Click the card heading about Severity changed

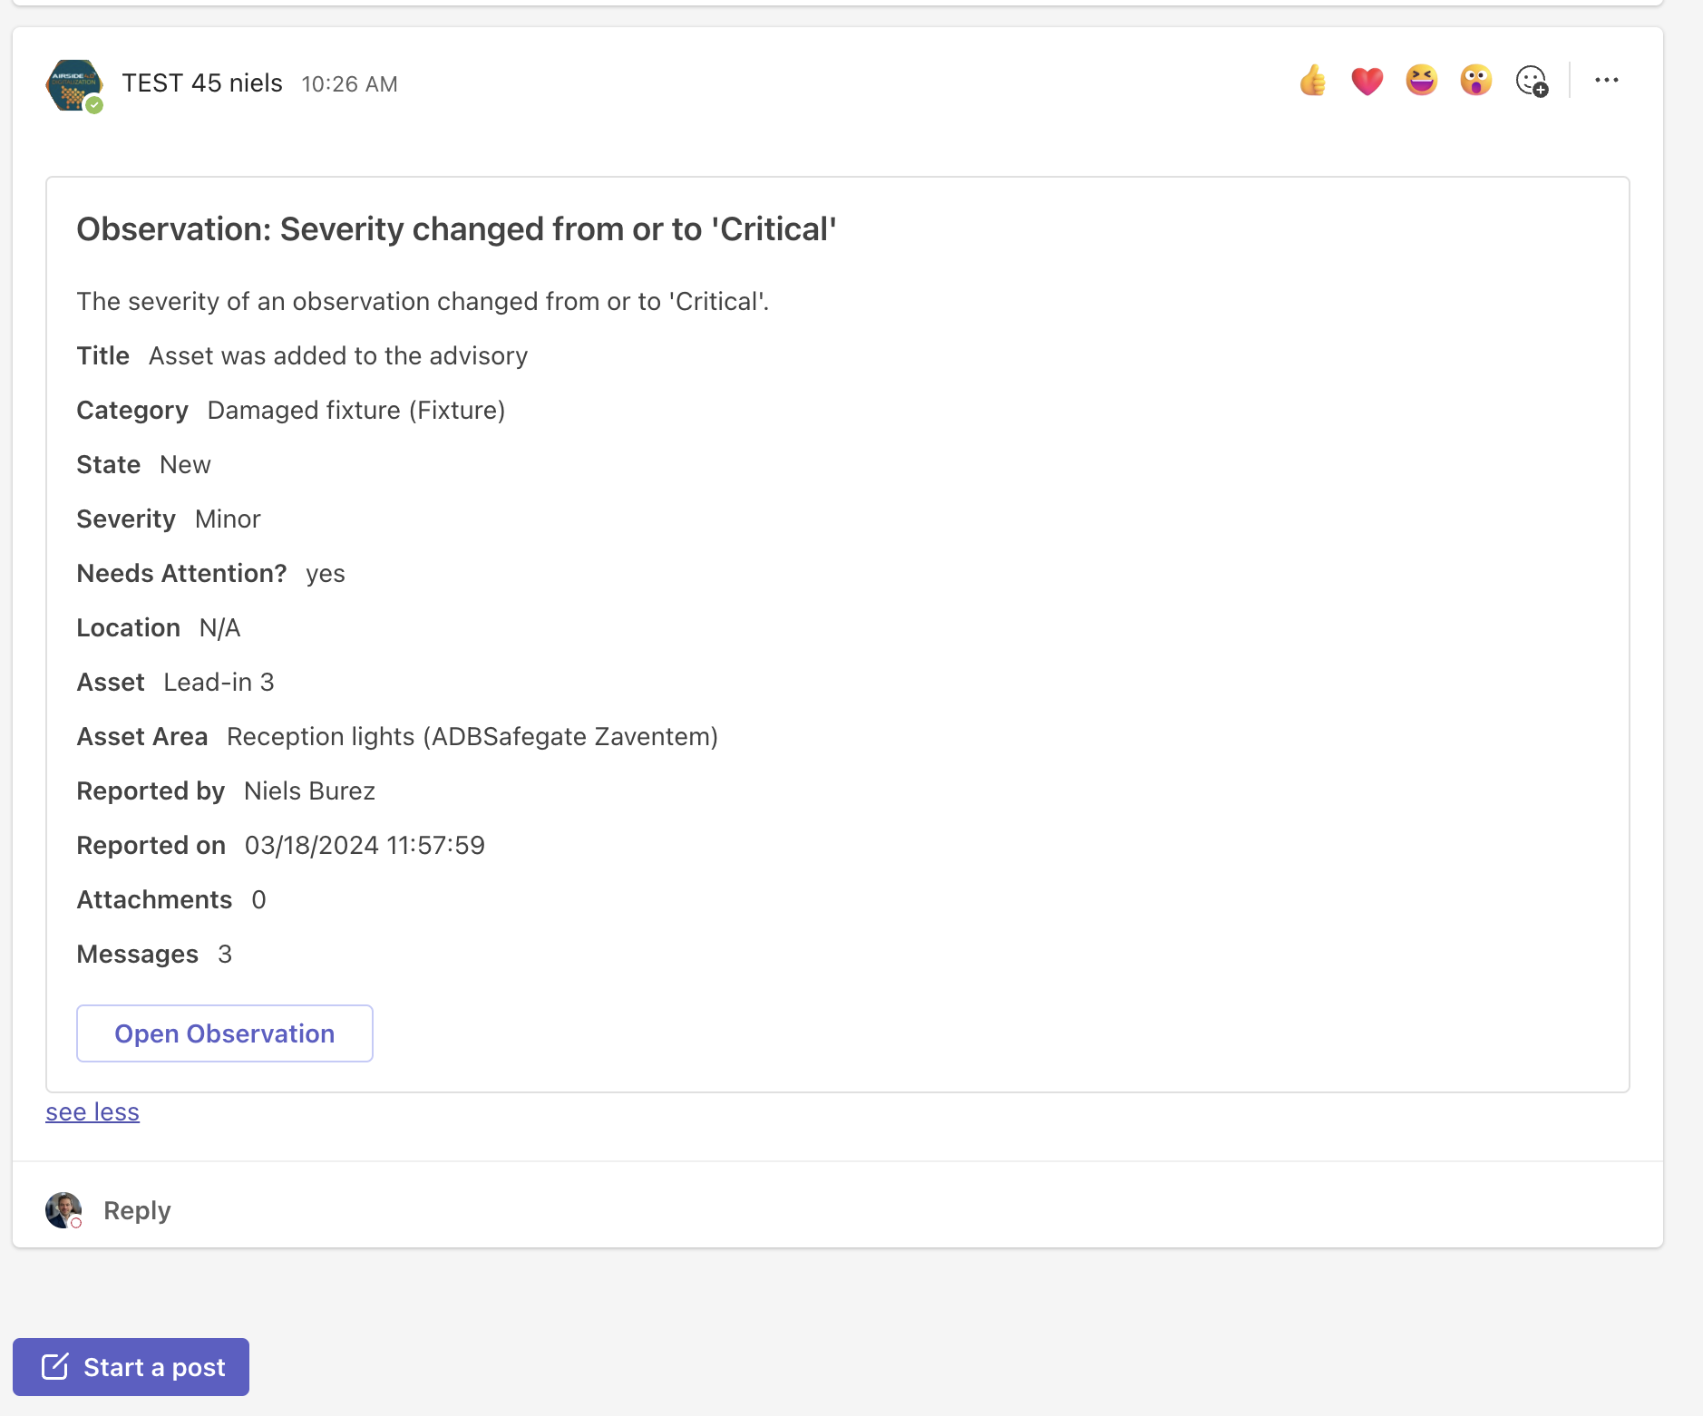tap(456, 229)
